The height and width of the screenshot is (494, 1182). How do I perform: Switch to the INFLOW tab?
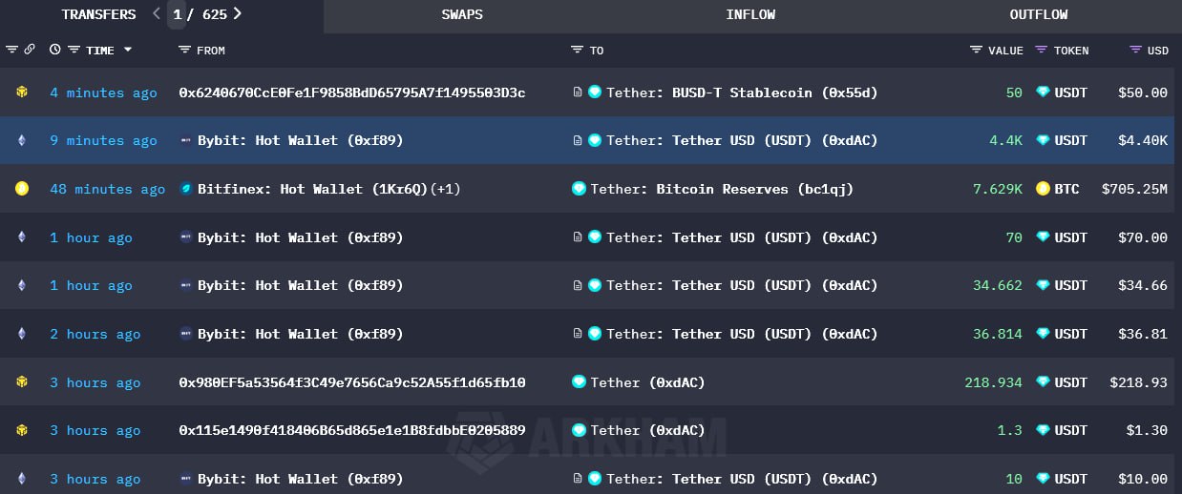[x=750, y=14]
